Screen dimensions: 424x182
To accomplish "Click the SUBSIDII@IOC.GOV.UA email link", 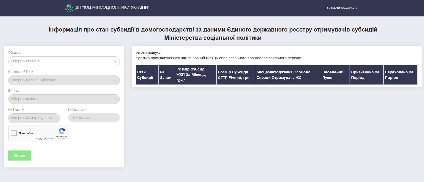I will click(x=342, y=8).
